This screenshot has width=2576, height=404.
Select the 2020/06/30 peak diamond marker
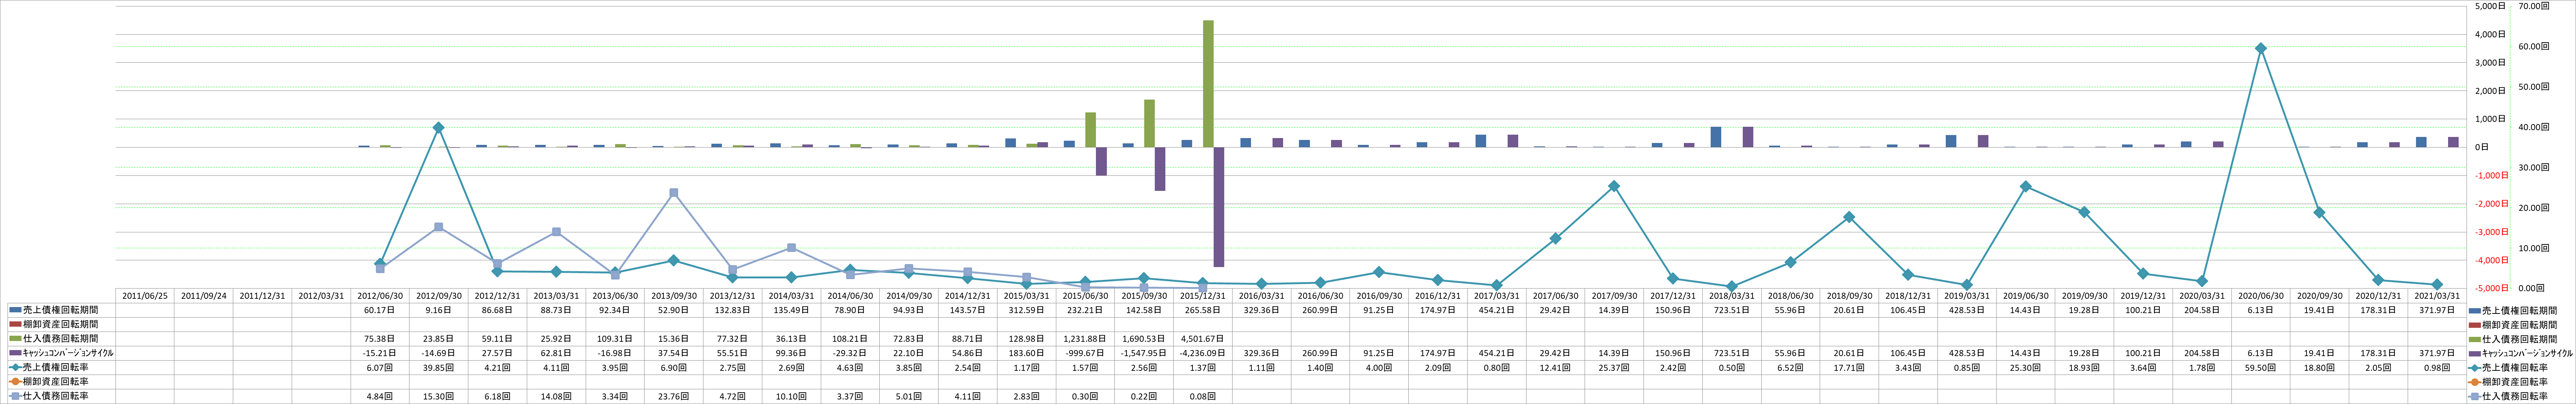[2260, 48]
